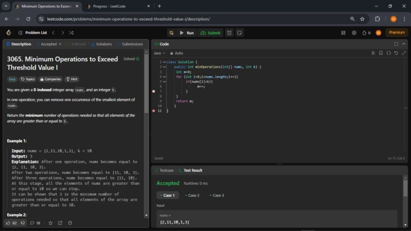Screen dimensions: 411x231
Task: Fold the minOperations method chevron
Action: click(x=164, y=67)
